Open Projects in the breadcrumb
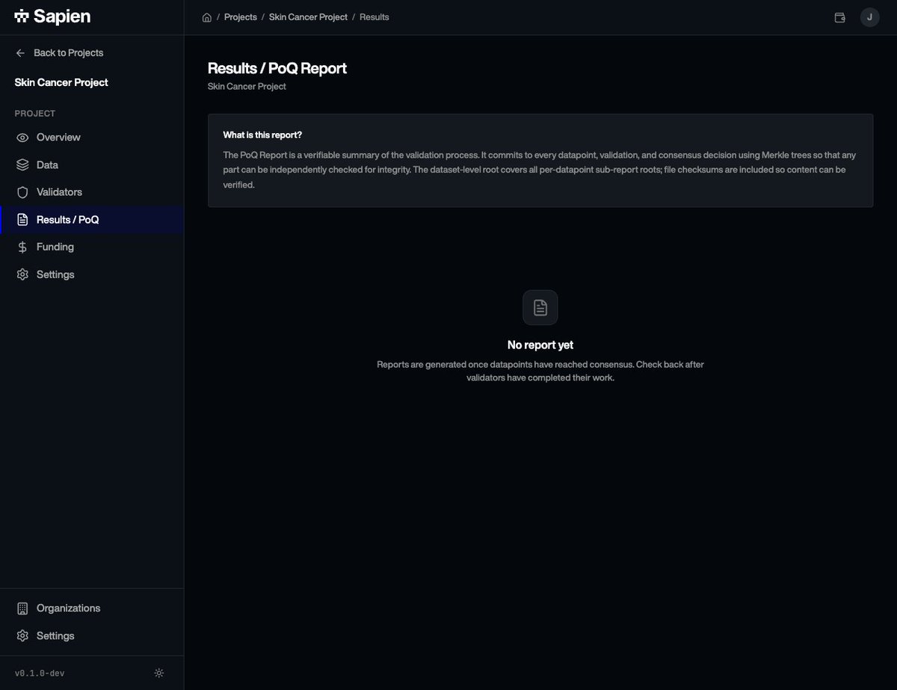Screen dimensions: 897x690 [x=241, y=17]
